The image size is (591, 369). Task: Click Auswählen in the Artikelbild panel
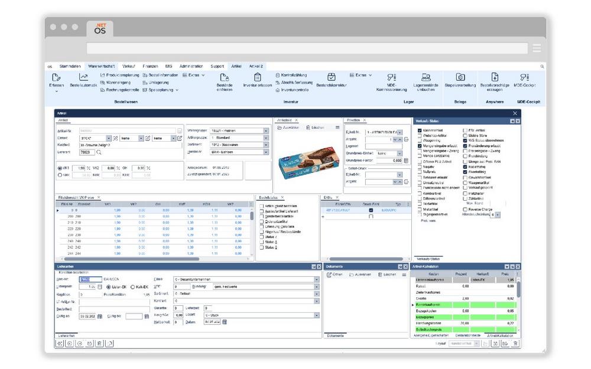(x=289, y=128)
